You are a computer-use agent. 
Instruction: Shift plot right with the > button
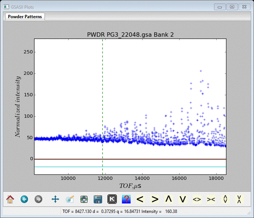point(155,199)
